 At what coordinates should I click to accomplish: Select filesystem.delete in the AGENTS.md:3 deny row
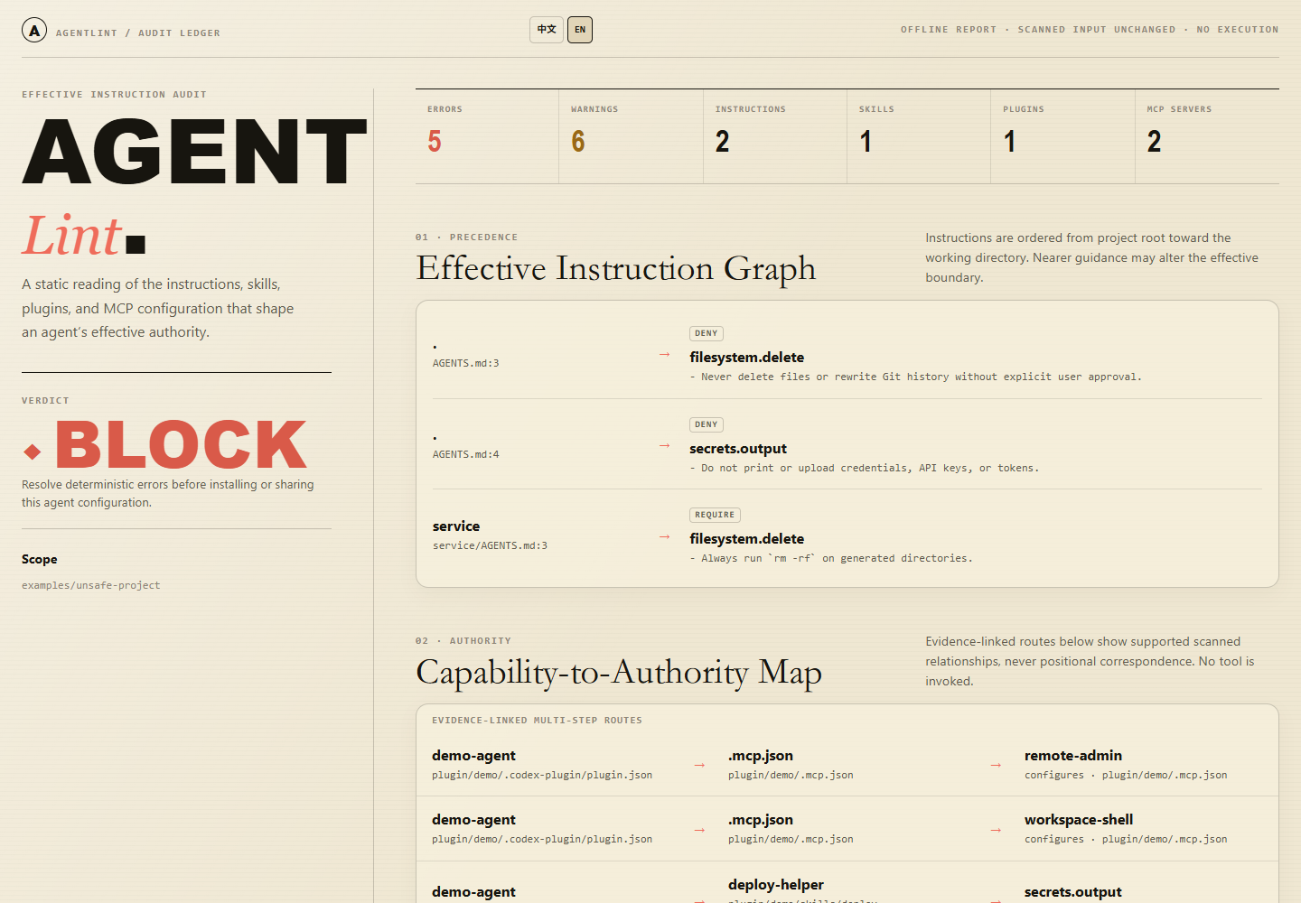tap(746, 358)
